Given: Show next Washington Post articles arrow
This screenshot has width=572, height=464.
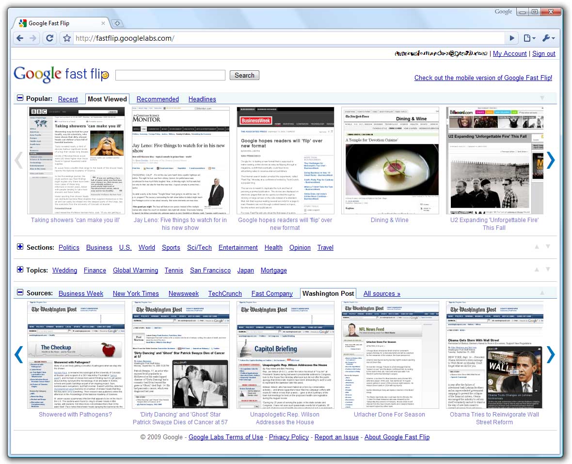Looking at the screenshot, I should (x=551, y=354).
